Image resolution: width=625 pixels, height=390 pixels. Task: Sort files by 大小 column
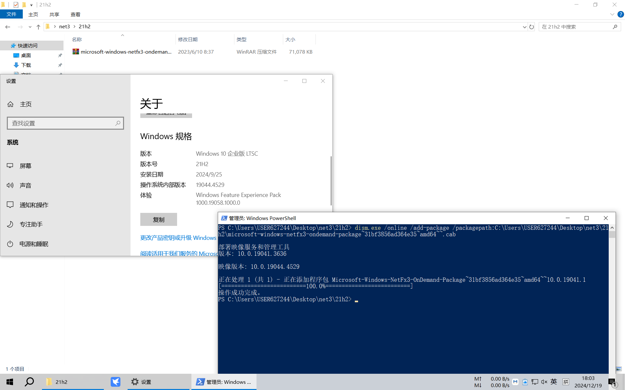coord(299,39)
